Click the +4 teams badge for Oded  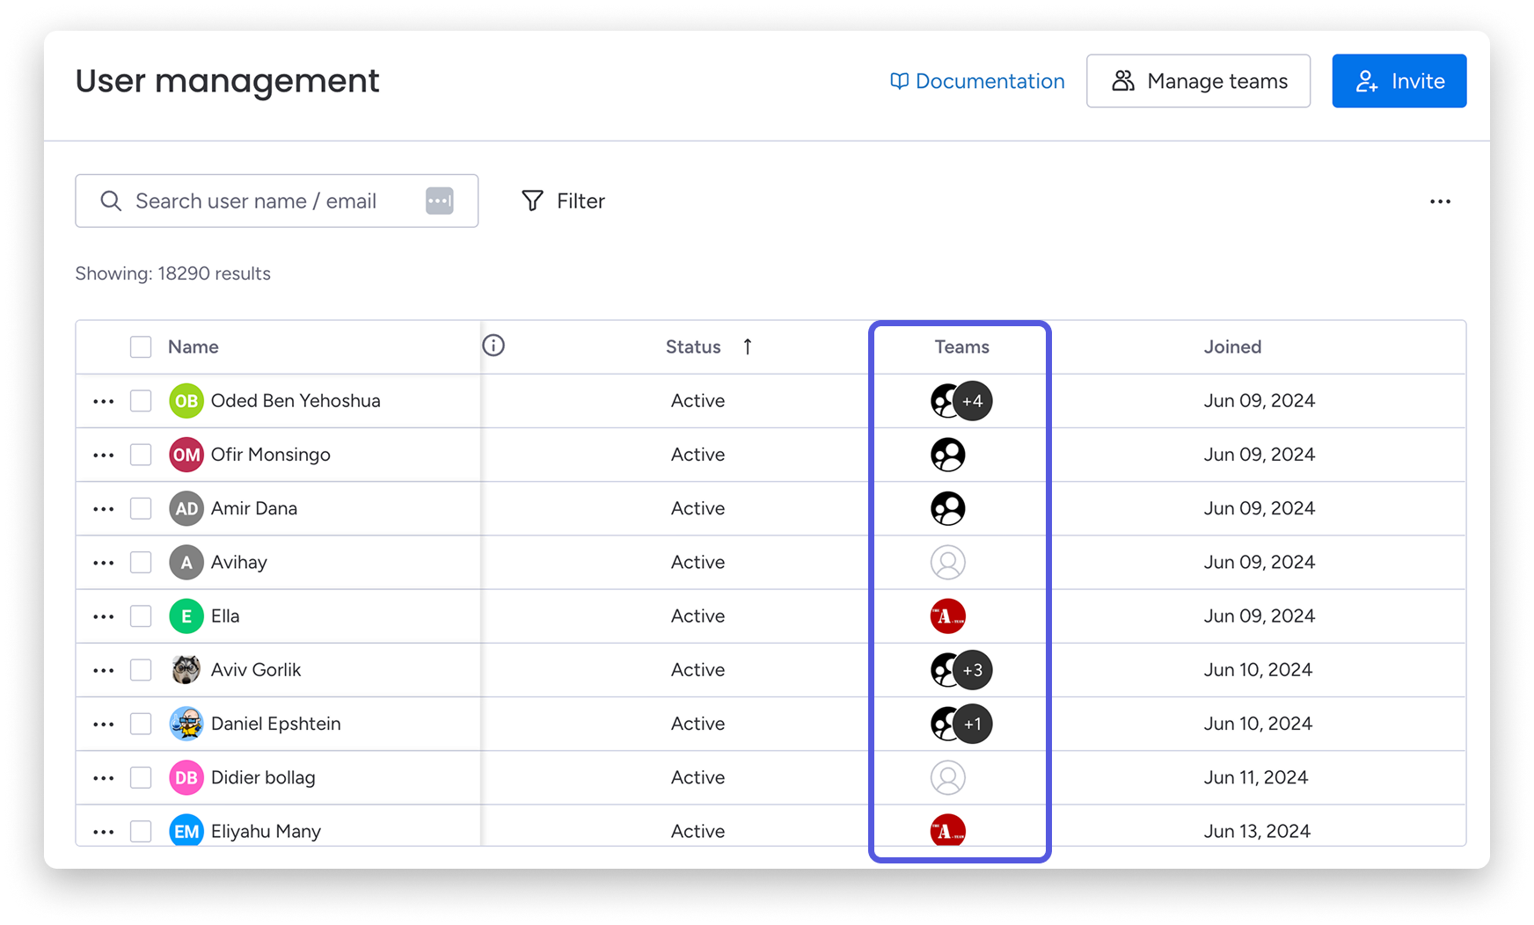click(973, 401)
